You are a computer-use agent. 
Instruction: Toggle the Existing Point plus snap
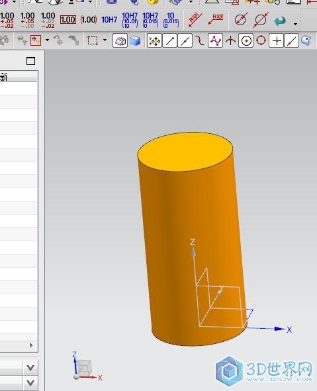pos(277,40)
